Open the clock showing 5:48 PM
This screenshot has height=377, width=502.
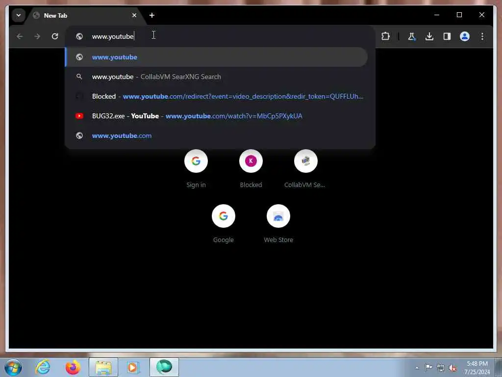point(477,368)
